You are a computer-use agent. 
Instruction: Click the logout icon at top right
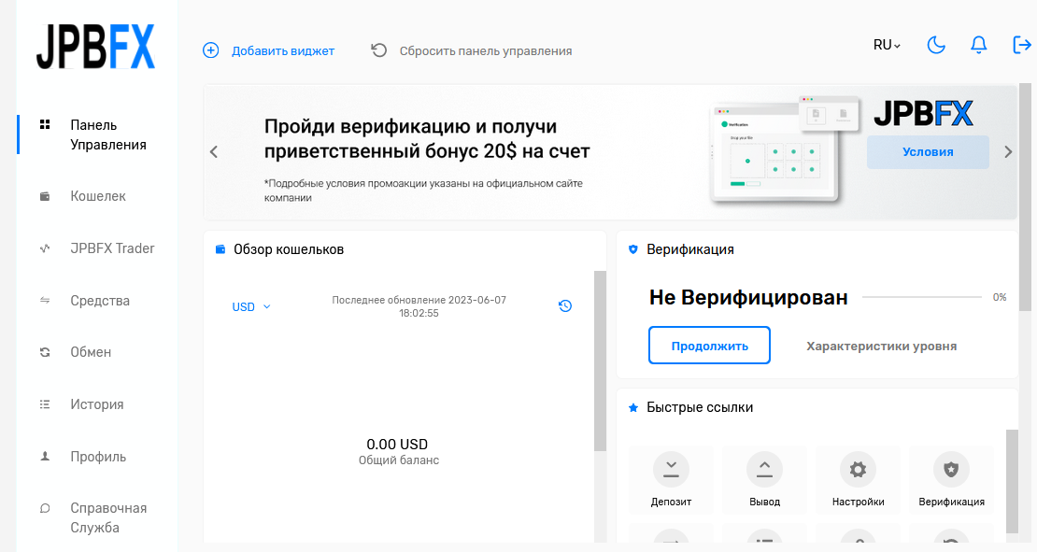tap(1022, 45)
